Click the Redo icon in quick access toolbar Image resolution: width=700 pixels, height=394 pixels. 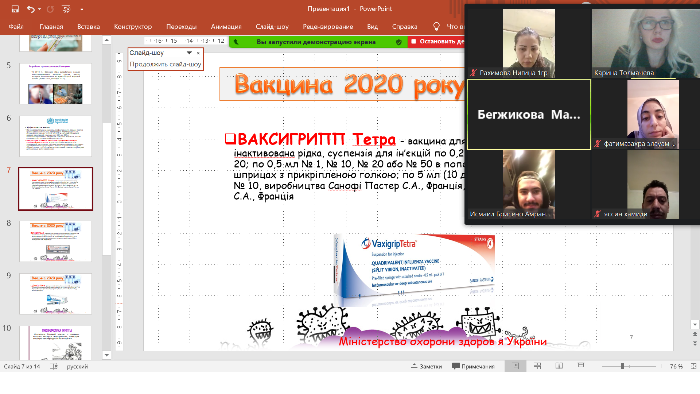click(50, 9)
